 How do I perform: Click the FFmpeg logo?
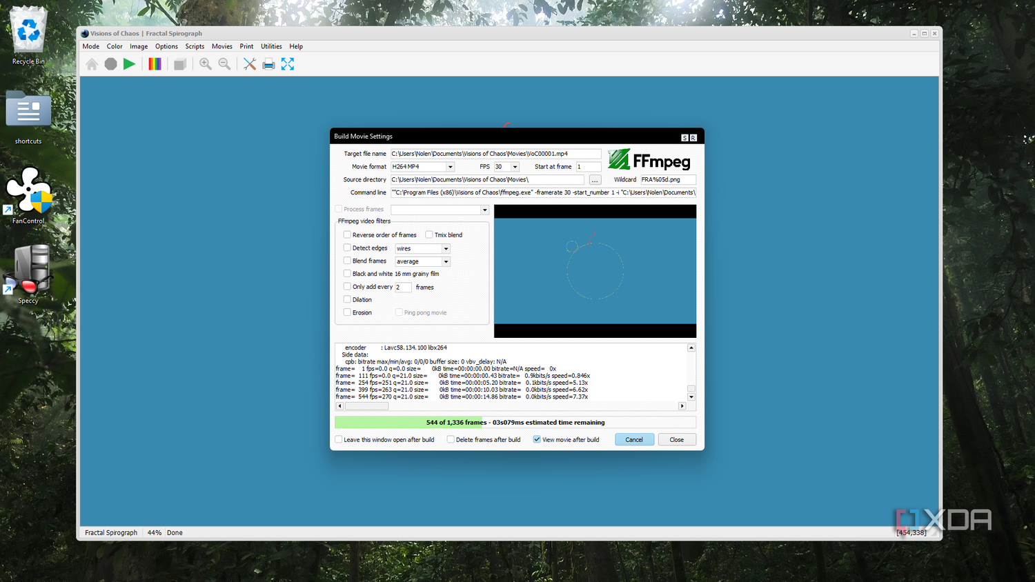(x=649, y=160)
